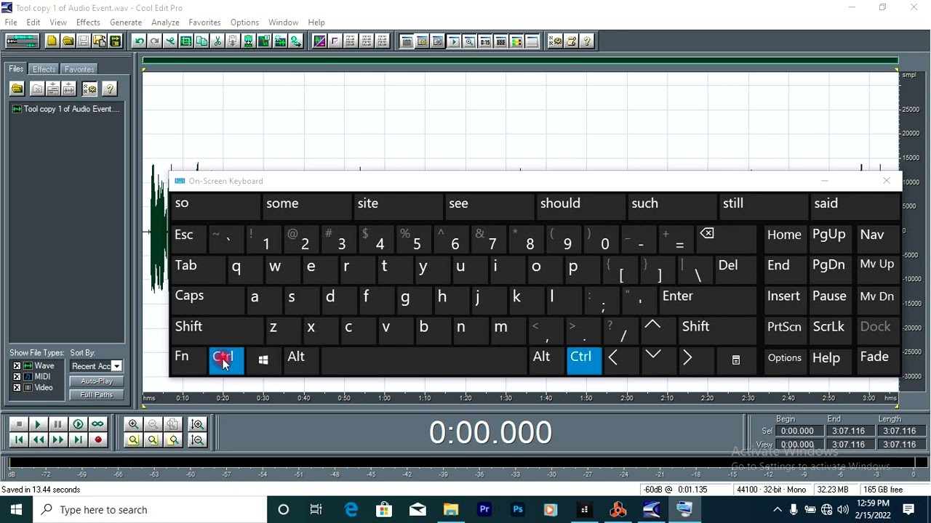Image resolution: width=931 pixels, height=523 pixels.
Task: Zoom out vertically
Action: (x=196, y=439)
